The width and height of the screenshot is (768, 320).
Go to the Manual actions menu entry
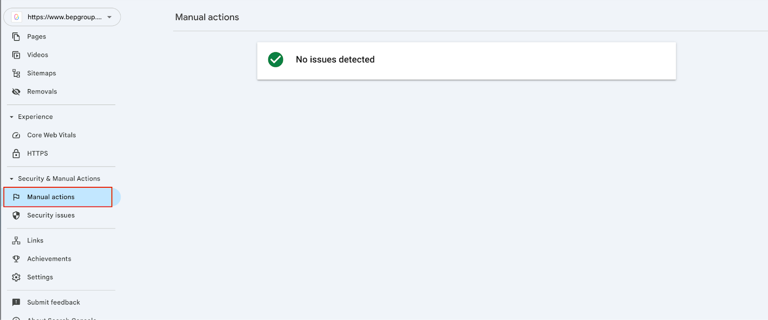pyautogui.click(x=50, y=196)
